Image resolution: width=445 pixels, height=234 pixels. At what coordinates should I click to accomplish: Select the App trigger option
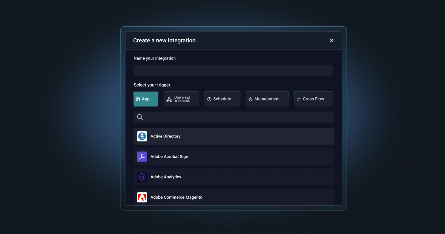pos(146,99)
